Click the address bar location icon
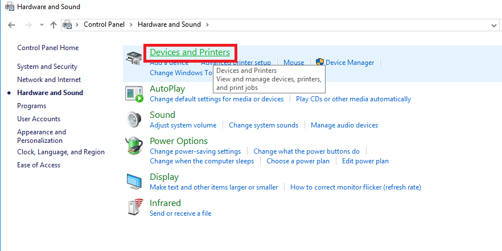The height and width of the screenshot is (251, 502). [x=67, y=24]
